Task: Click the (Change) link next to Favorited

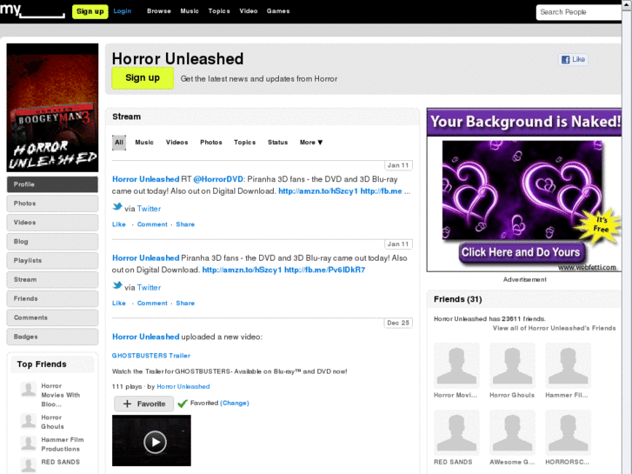Action: tap(235, 403)
